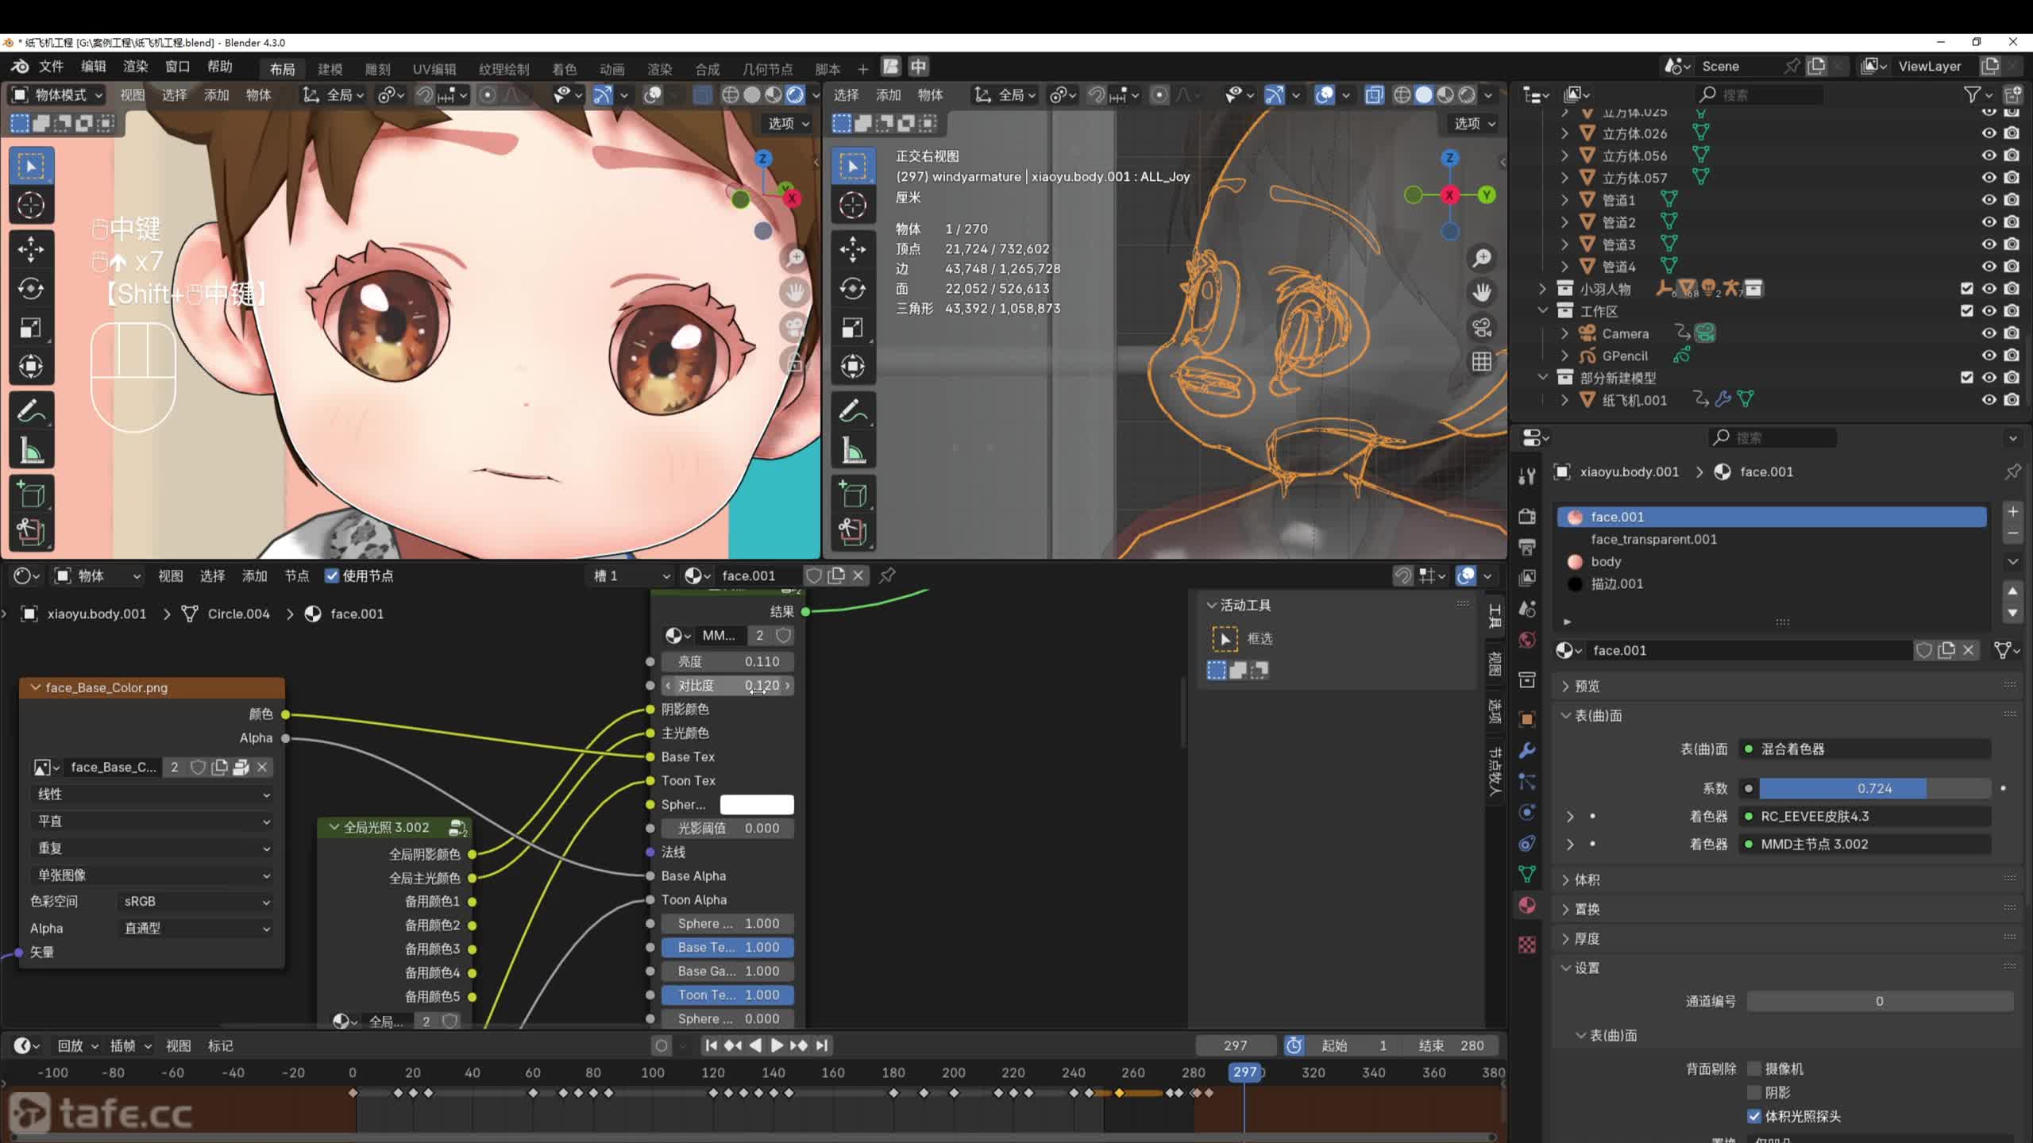2033x1143 pixels.
Task: Select the Annotate tool in left viewport
Action: click(x=31, y=410)
